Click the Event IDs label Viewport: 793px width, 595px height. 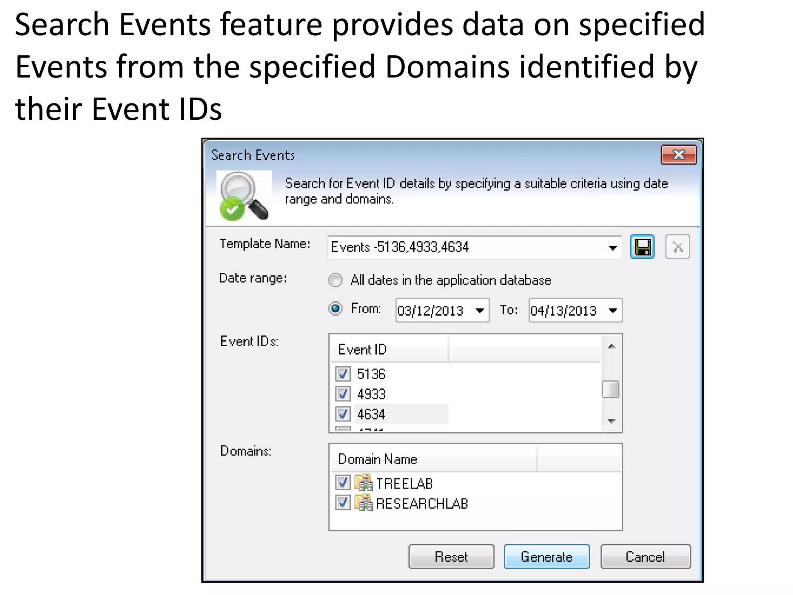click(x=249, y=341)
